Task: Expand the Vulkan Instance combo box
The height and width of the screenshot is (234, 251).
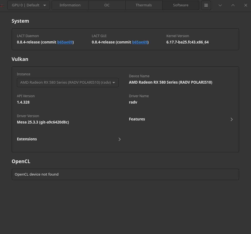Action: tap(68, 83)
